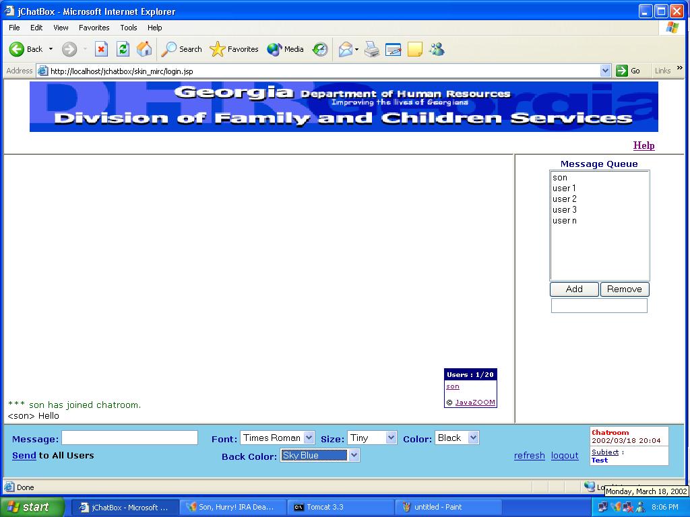690x517 pixels.
Task: Open the Edit menu
Action: (x=36, y=28)
